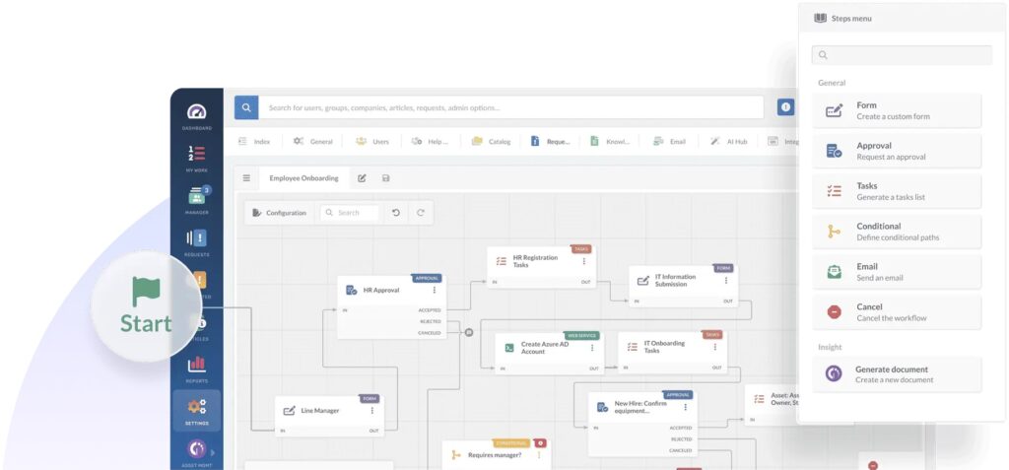The width and height of the screenshot is (1009, 470).
Task: Undo the last canvas change
Action: [x=396, y=213]
